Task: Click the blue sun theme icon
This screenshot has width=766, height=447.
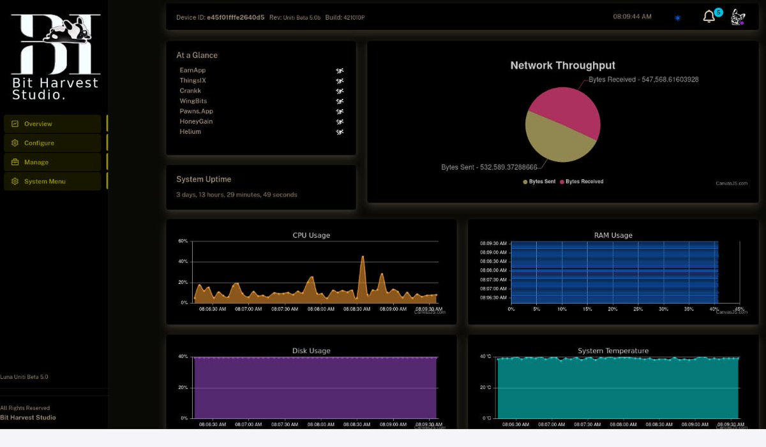Action: 677,18
